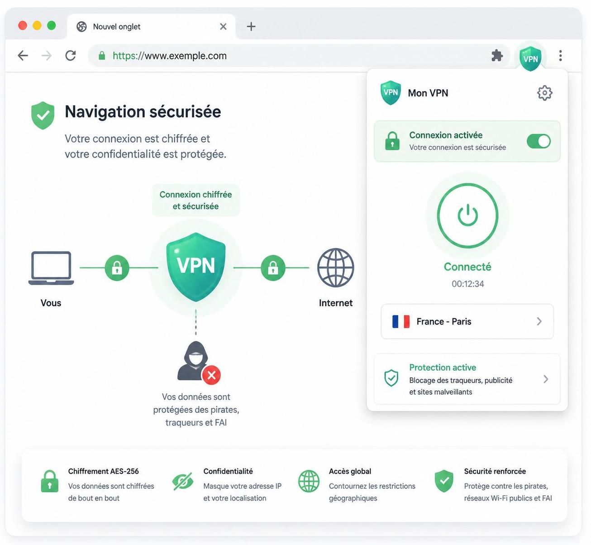Click the chevron on the France - Paris row

(539, 321)
